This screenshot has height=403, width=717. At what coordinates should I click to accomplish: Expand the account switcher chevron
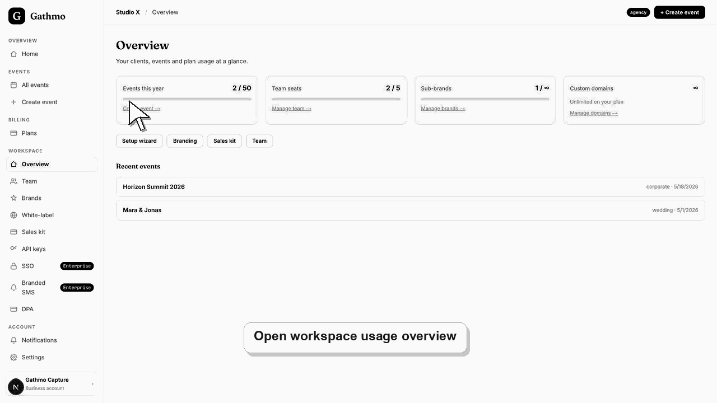[x=92, y=384]
